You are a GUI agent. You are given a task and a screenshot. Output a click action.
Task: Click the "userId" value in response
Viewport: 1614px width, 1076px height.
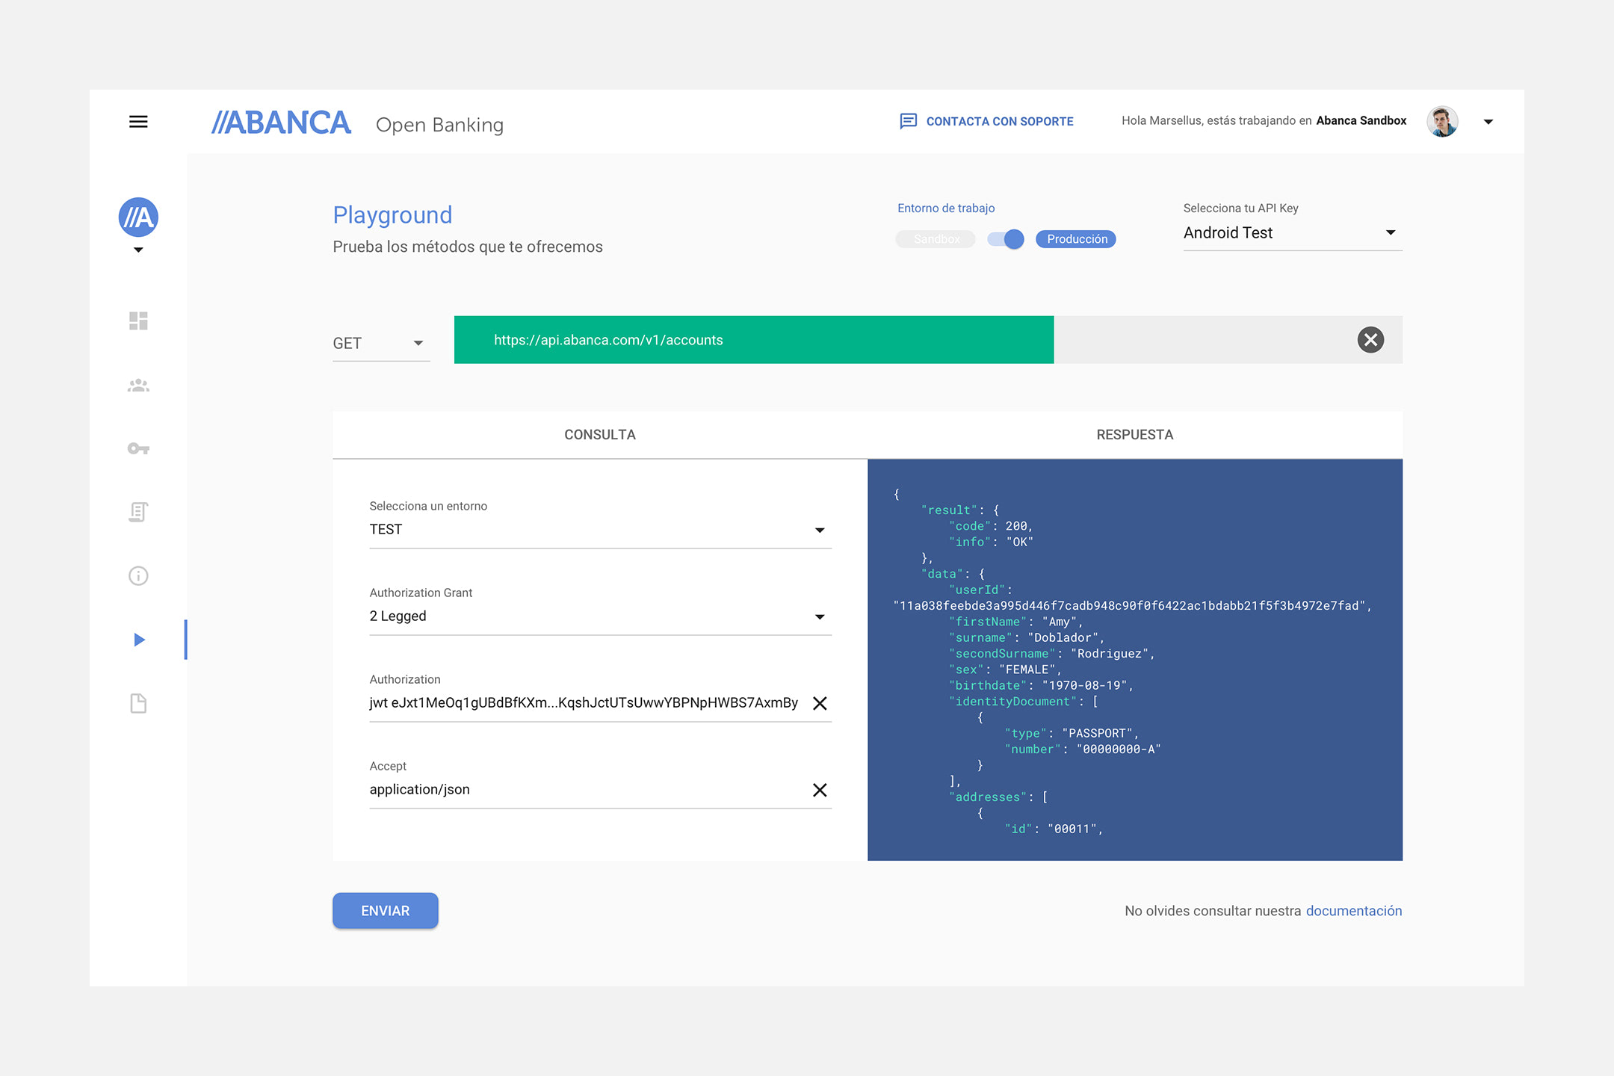click(x=1132, y=606)
